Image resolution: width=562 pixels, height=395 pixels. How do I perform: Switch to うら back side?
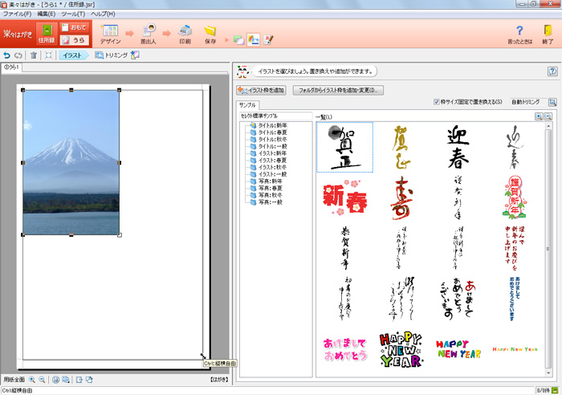tap(74, 39)
